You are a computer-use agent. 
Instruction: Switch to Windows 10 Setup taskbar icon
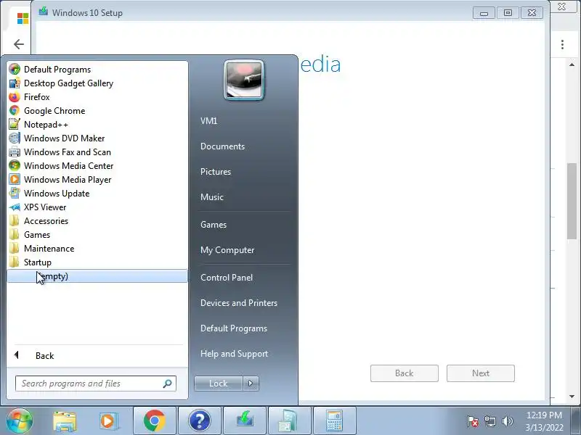click(245, 420)
